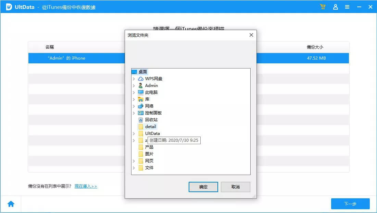Expand the 库 library tree node
This screenshot has width=377, height=213.
[134, 99]
